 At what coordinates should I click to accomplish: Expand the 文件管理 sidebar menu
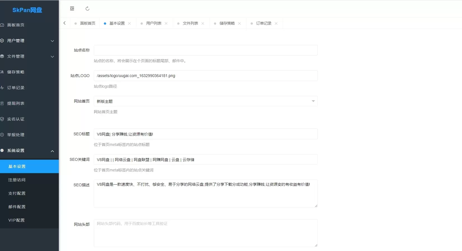click(28, 56)
